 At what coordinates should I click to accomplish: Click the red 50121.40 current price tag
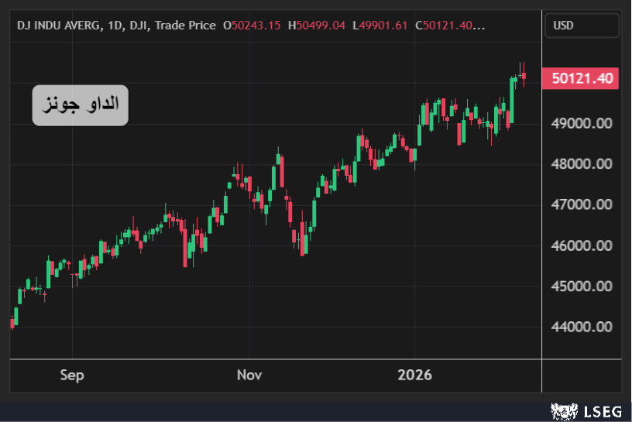(x=584, y=78)
